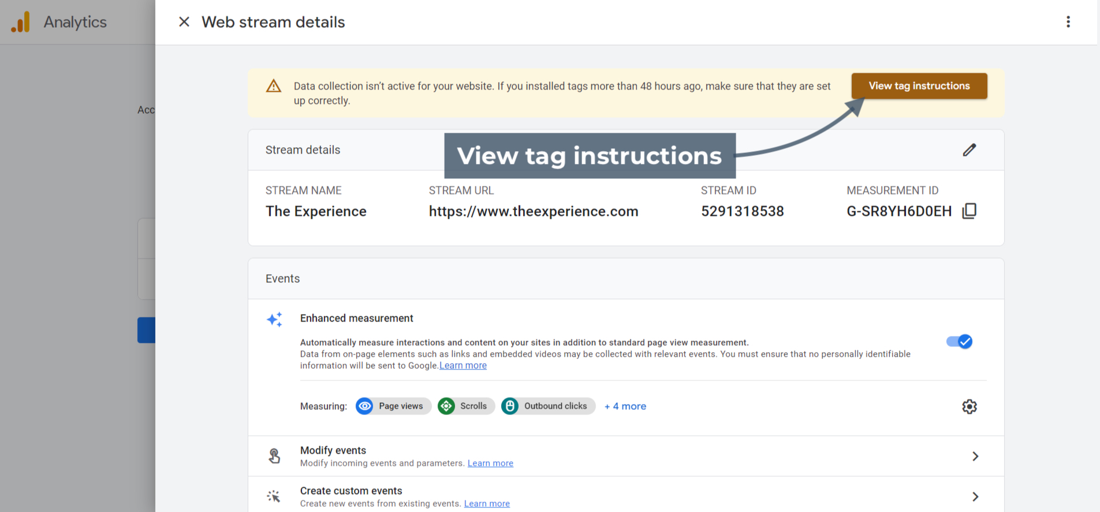
Task: Expand the Create custom events chevron
Action: 975,496
